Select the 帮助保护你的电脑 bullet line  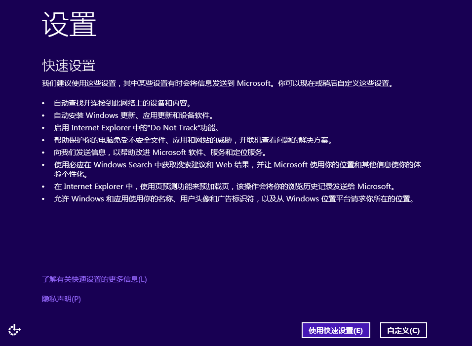193,140
